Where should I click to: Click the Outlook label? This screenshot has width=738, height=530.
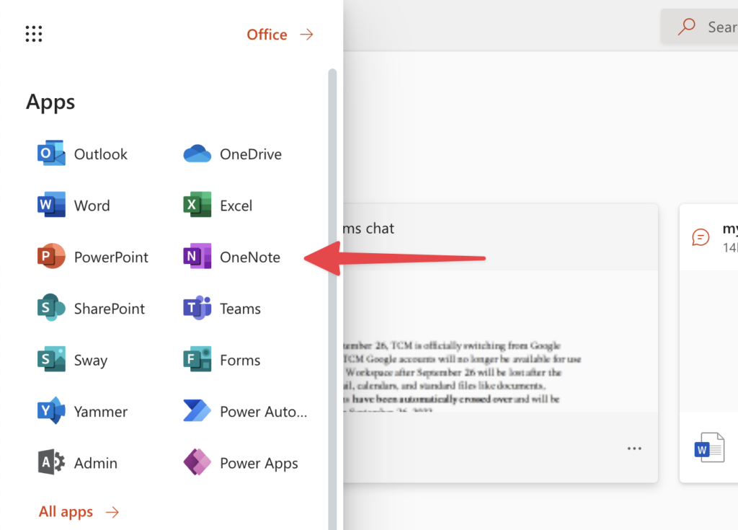pyautogui.click(x=101, y=154)
